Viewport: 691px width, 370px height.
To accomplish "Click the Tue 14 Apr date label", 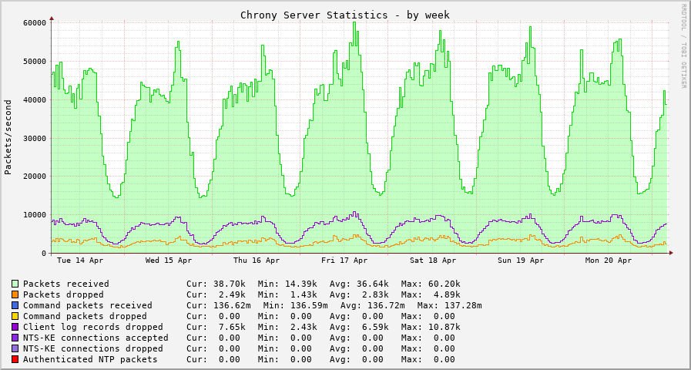I will coord(80,261).
